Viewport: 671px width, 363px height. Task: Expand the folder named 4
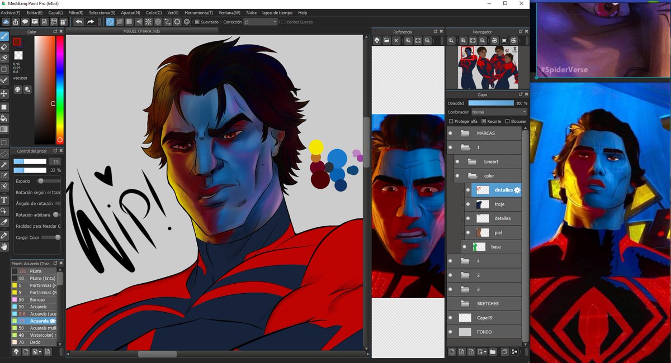(465, 261)
